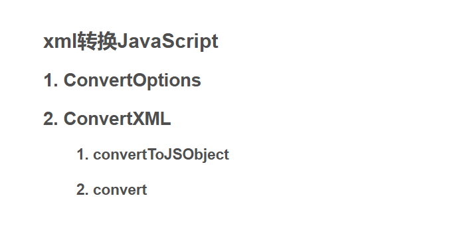Click number 2 before ConvertXML
Viewport: 459px width, 240px height.
[50, 119]
